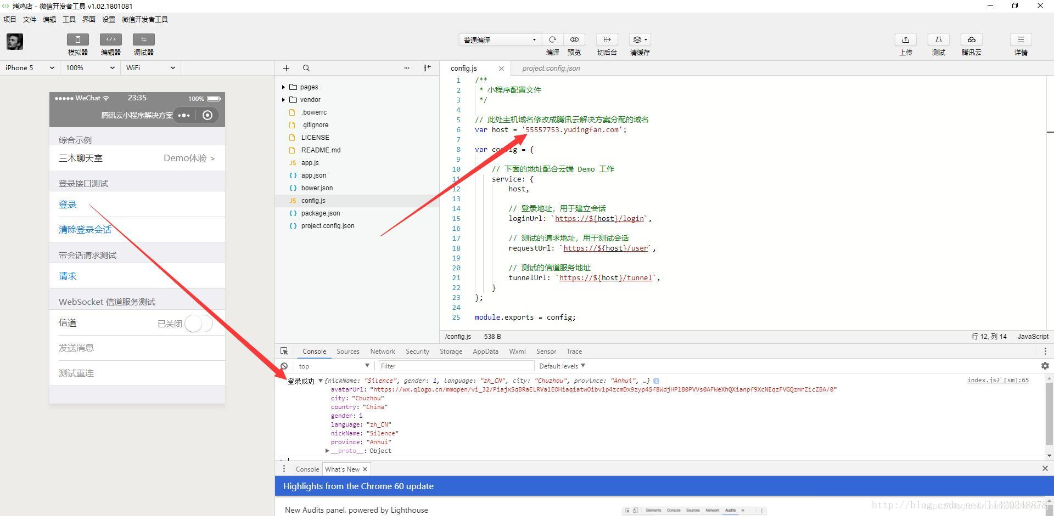Switch to the Sources devtools tab
1054x516 pixels.
[x=348, y=351]
